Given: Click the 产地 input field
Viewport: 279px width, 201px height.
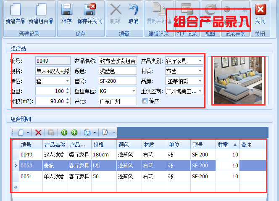Looking at the screenshot, I should [x=118, y=101].
